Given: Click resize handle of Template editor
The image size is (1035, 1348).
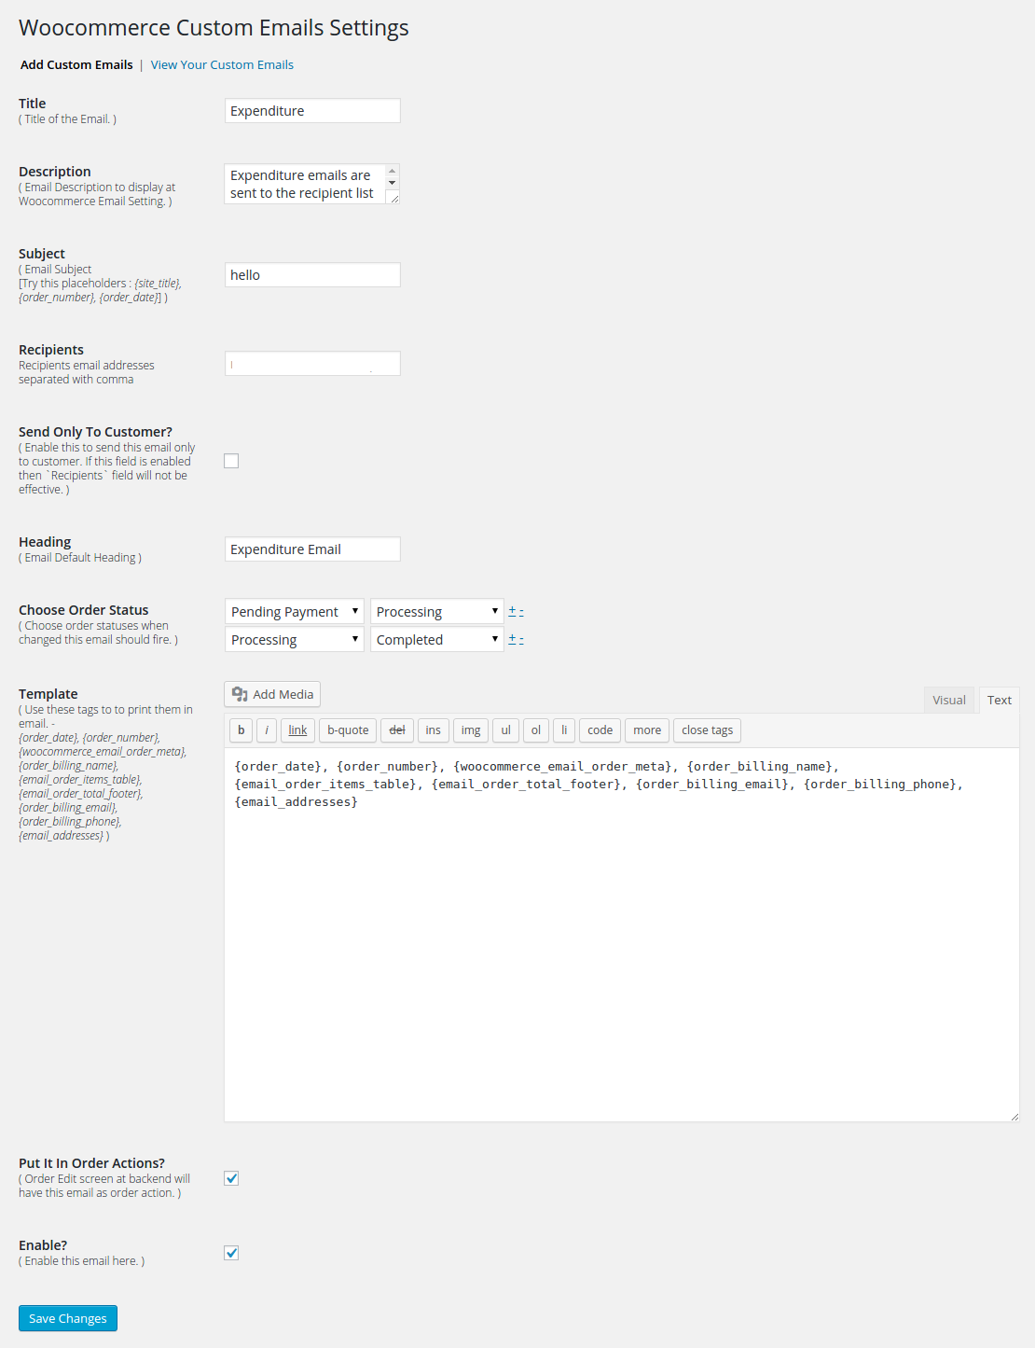Looking at the screenshot, I should click(x=1014, y=1116).
